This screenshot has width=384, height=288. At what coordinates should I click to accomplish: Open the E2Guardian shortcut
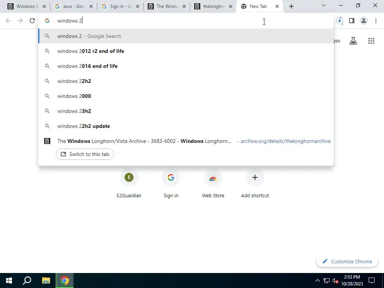point(129,184)
